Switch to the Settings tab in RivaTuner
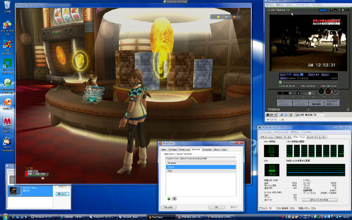352x220 pixels. [x=173, y=150]
